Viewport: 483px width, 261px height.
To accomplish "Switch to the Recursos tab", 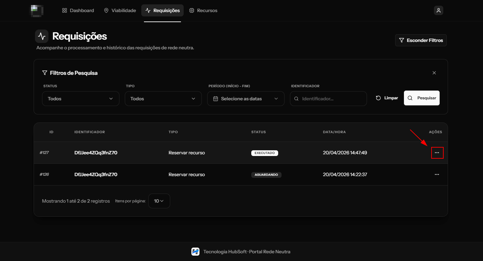I will (x=203, y=10).
